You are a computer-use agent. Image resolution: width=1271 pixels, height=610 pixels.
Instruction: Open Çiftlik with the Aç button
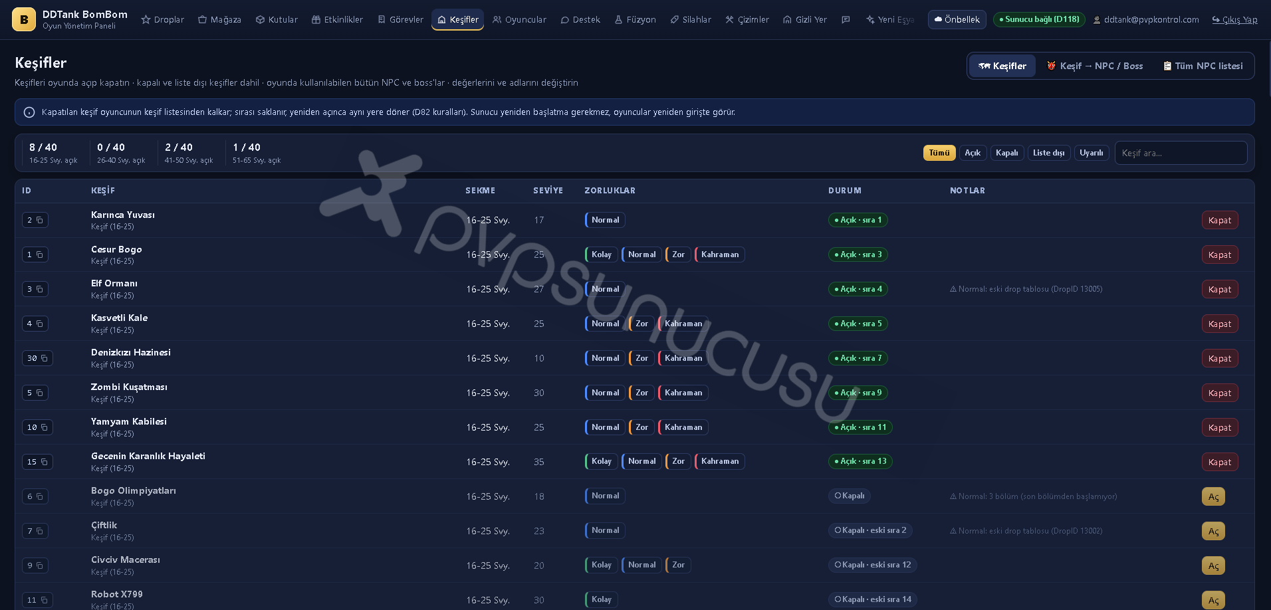tap(1213, 531)
